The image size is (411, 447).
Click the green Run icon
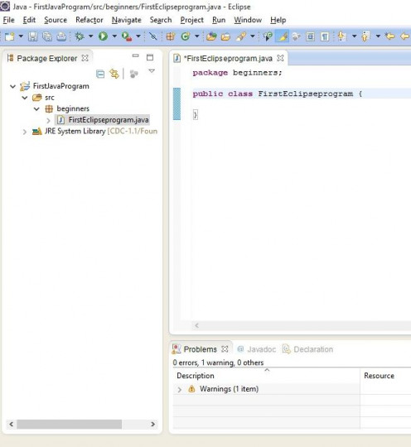click(x=103, y=36)
